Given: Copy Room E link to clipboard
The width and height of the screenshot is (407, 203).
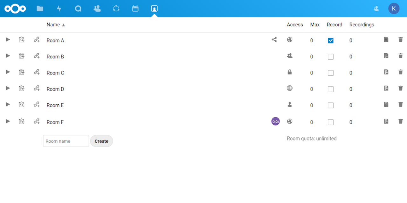Looking at the screenshot, I should click(x=21, y=104).
